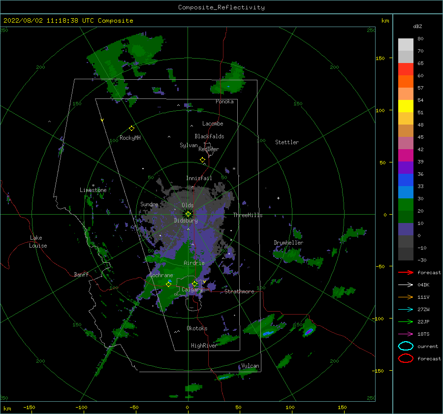Click the Limestone label

tap(93, 190)
